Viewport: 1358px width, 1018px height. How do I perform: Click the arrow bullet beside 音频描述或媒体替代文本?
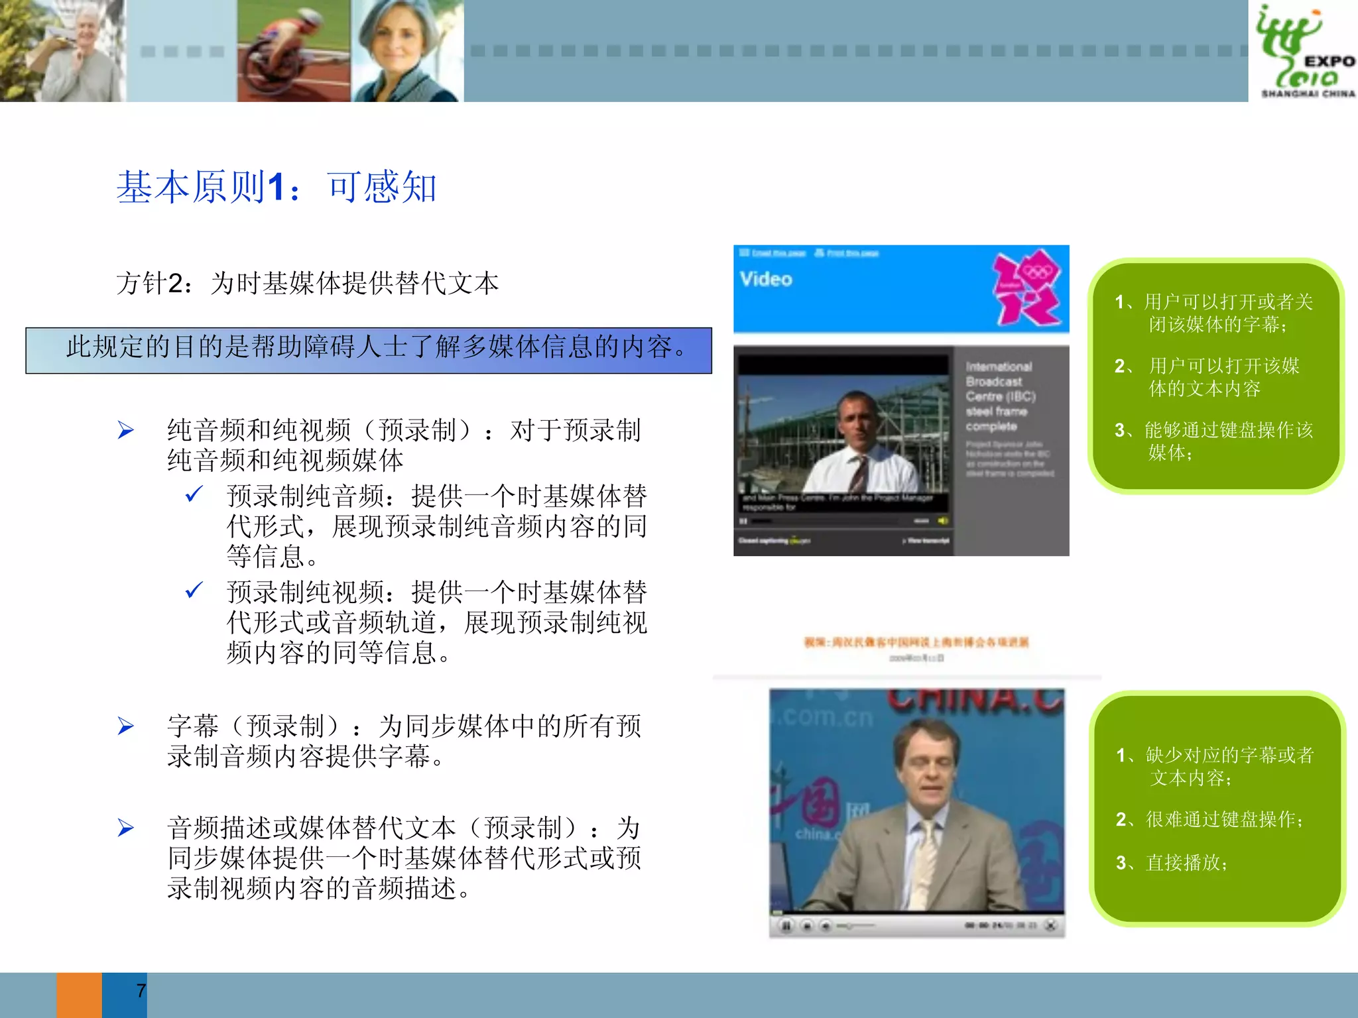pos(125,828)
